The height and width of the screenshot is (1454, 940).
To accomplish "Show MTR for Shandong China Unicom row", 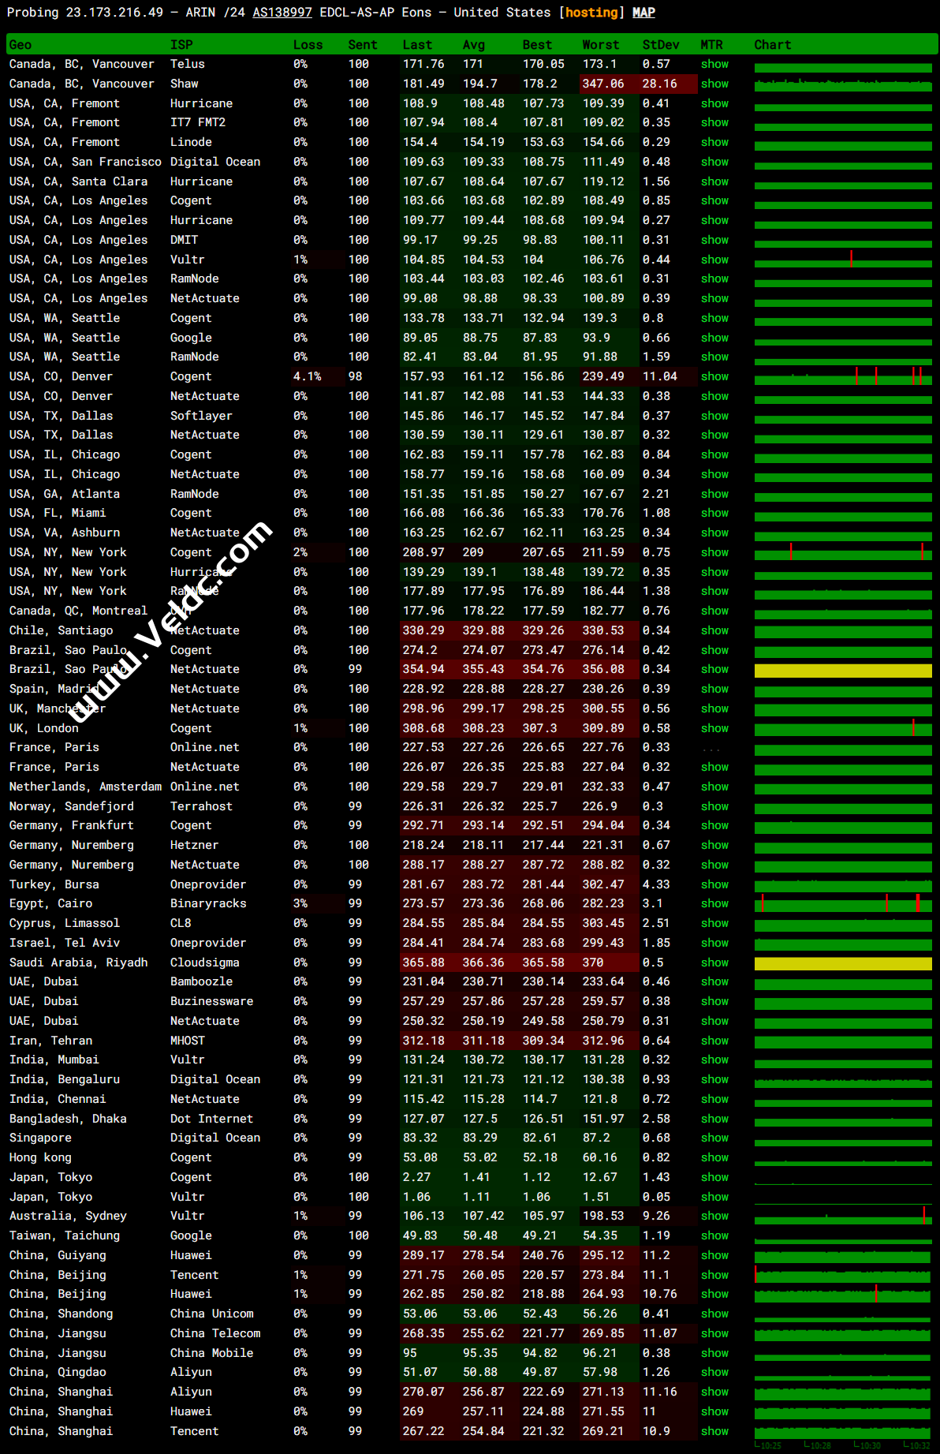I will (714, 1314).
